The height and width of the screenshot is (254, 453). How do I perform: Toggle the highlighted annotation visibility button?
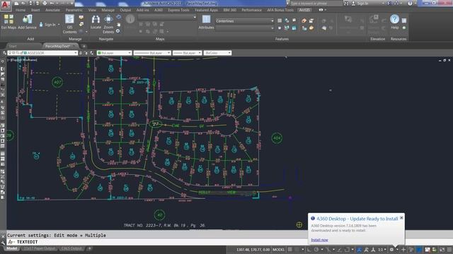click(x=359, y=250)
